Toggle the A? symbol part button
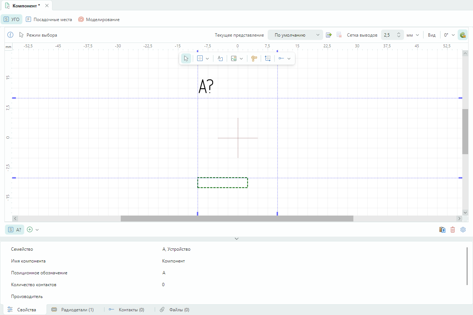The width and height of the screenshot is (473, 315). point(15,230)
